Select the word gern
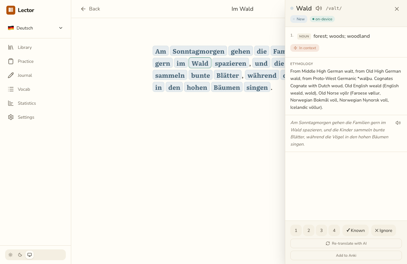This screenshot has width=407, height=264. click(162, 63)
